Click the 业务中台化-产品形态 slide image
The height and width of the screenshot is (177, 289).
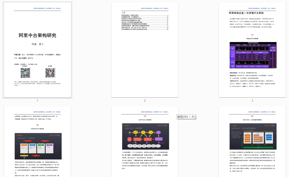pyautogui.click(x=38, y=146)
